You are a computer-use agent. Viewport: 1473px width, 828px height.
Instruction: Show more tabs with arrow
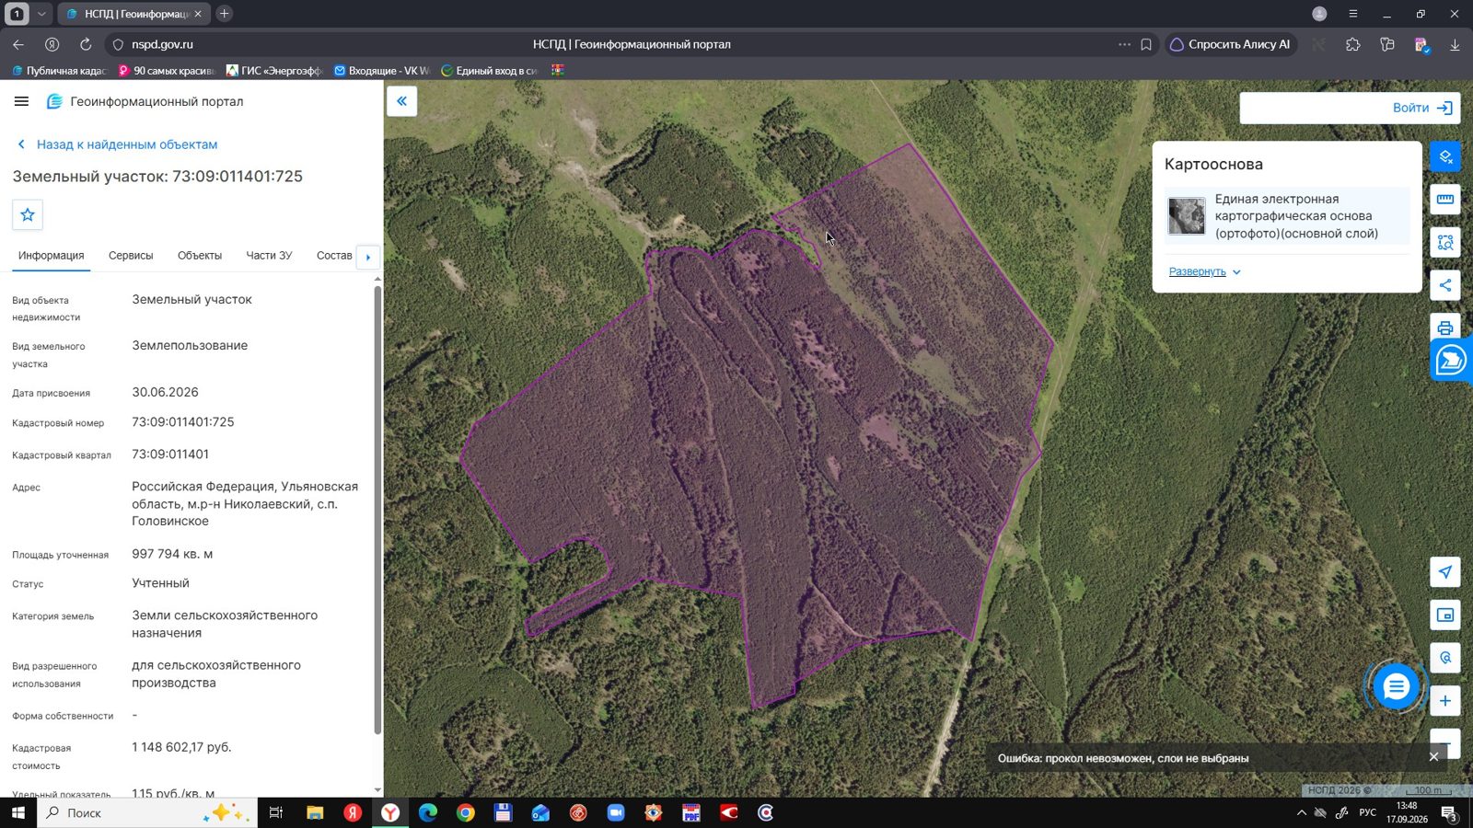click(x=368, y=257)
